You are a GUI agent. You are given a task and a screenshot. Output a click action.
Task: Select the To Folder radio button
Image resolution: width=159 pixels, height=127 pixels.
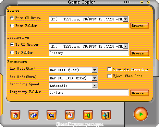click(12, 52)
